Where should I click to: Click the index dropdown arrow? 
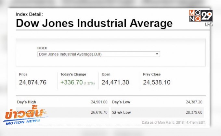point(157,54)
